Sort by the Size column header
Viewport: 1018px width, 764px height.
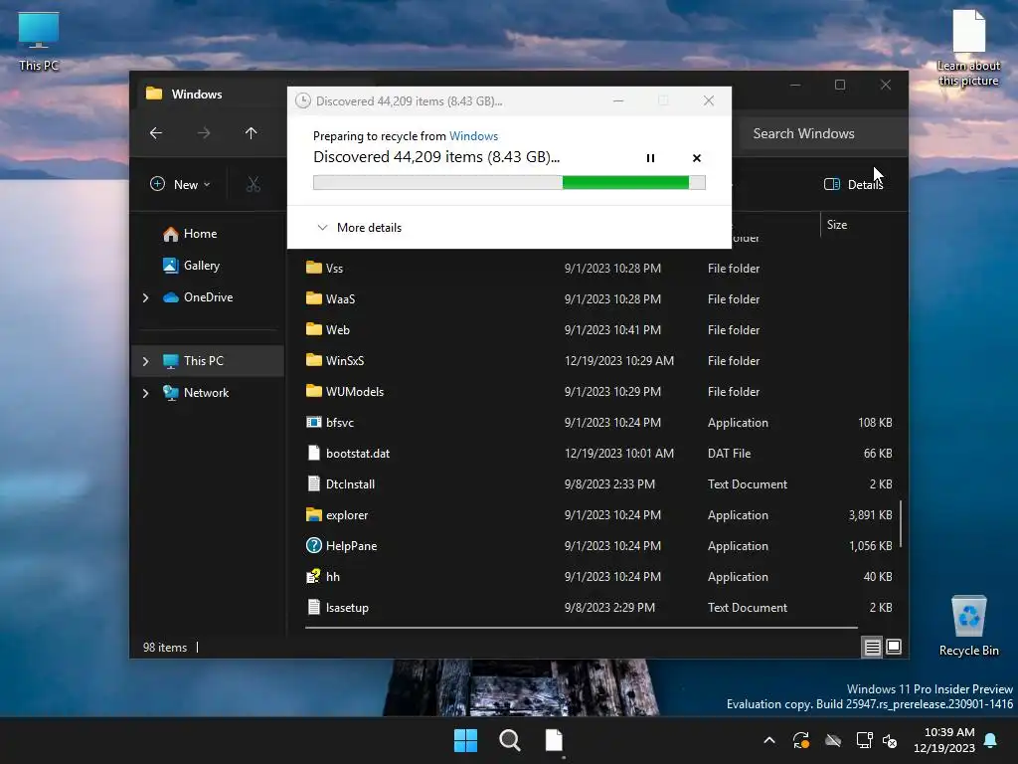(x=837, y=225)
